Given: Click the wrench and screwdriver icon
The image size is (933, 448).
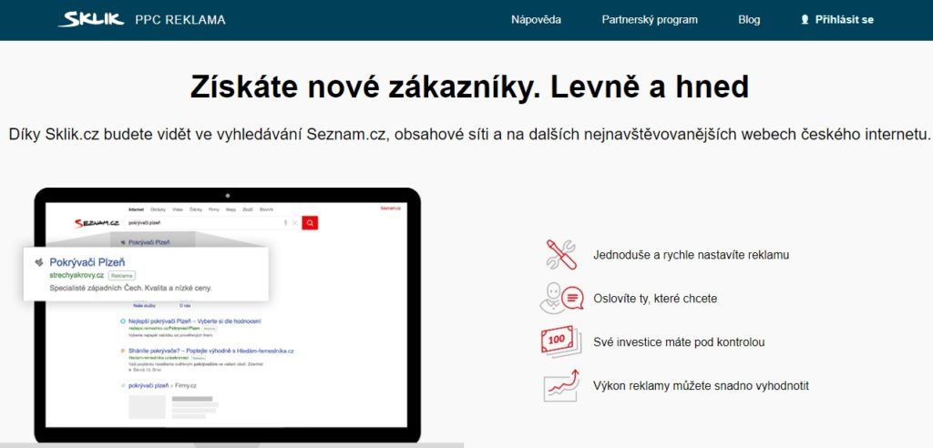Looking at the screenshot, I should click(x=561, y=255).
